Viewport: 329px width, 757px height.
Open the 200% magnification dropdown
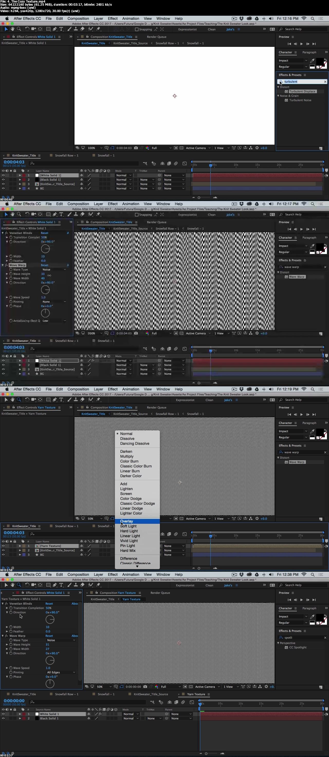pyautogui.click(x=95, y=333)
